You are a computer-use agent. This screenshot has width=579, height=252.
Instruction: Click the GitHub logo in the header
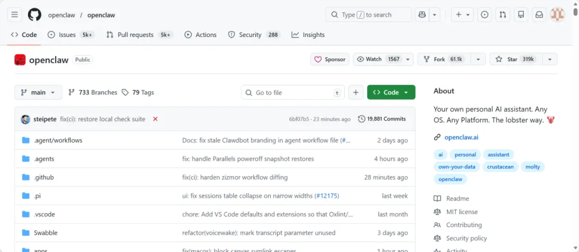coord(34,14)
